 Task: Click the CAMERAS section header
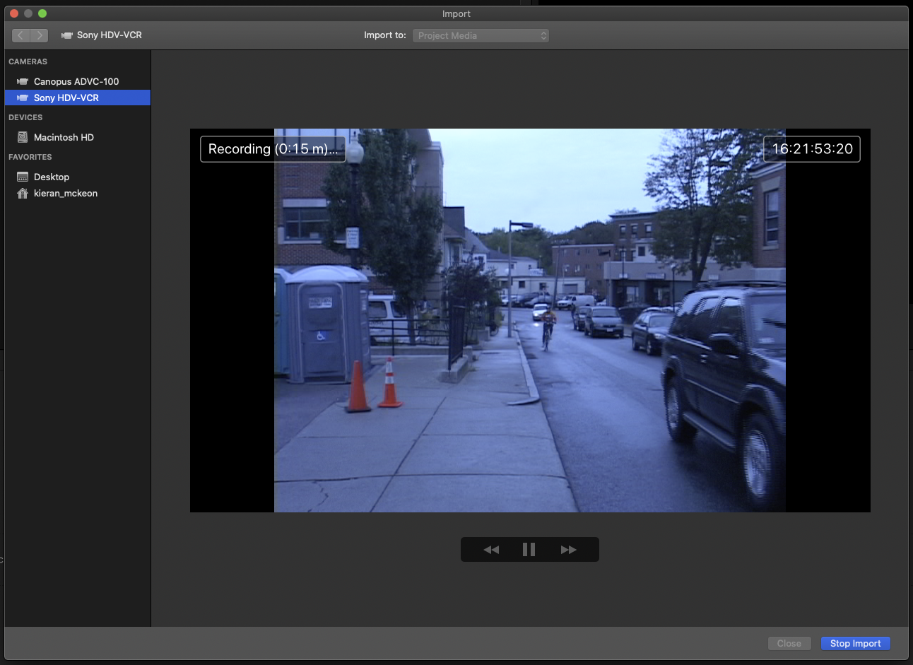click(28, 61)
